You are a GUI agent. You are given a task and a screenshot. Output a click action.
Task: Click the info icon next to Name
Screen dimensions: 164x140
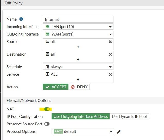point(21,19)
